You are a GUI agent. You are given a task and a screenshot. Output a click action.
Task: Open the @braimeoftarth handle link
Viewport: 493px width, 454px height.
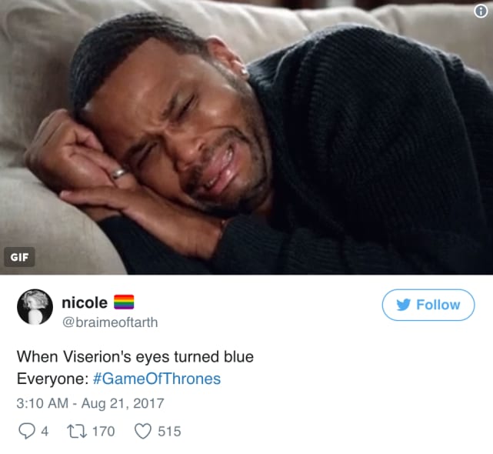(110, 322)
